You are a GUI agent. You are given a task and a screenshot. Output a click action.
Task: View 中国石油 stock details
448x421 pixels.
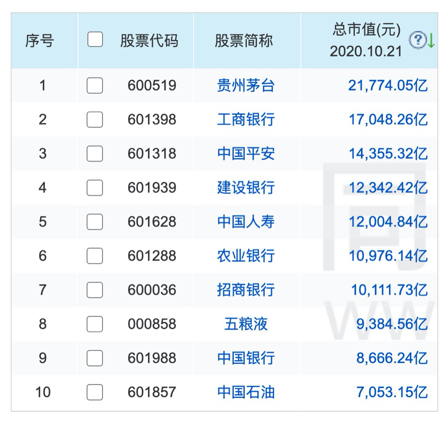coord(246,392)
